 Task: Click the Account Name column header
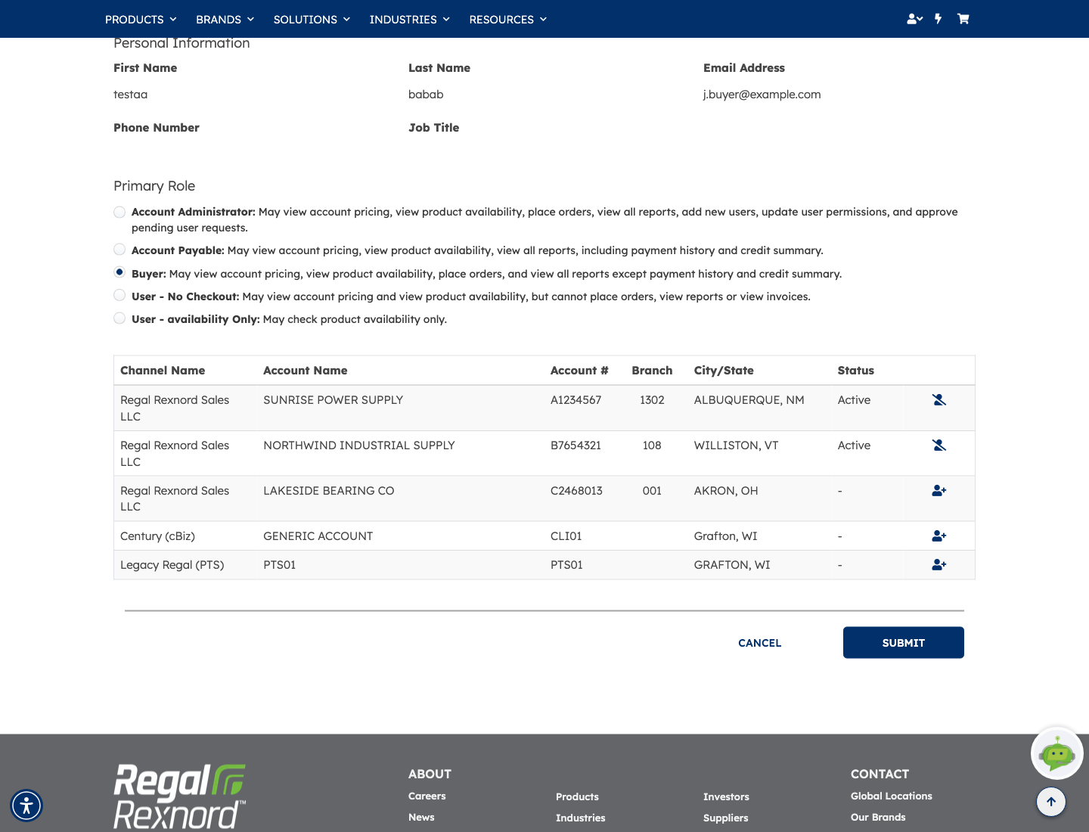coord(306,371)
